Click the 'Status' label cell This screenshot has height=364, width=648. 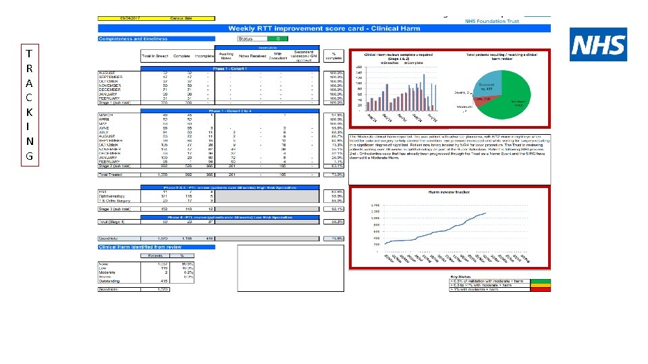point(252,39)
